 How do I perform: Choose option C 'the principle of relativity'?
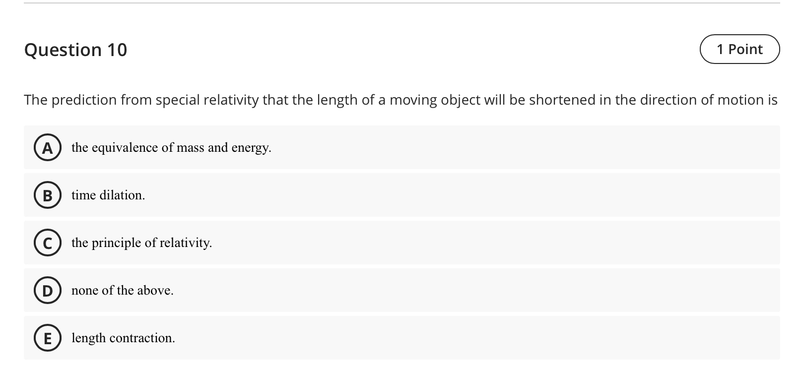(x=141, y=243)
